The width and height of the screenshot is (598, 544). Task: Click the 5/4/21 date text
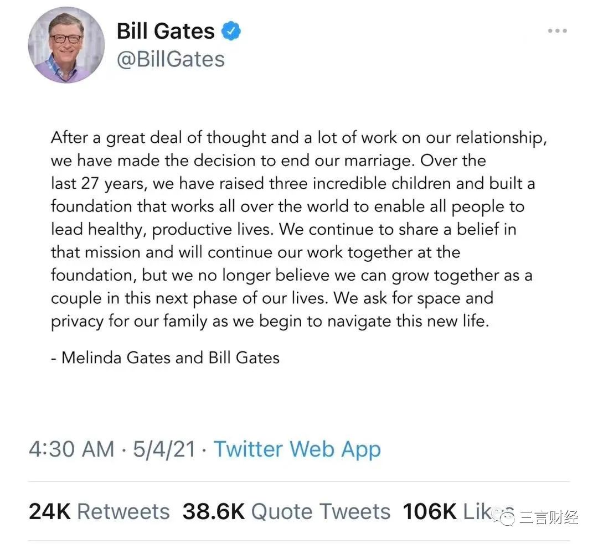[164, 449]
